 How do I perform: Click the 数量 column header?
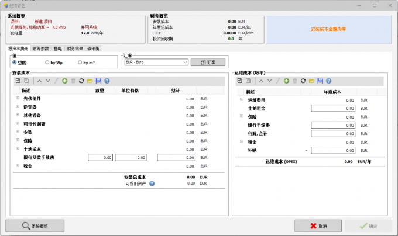[99, 91]
